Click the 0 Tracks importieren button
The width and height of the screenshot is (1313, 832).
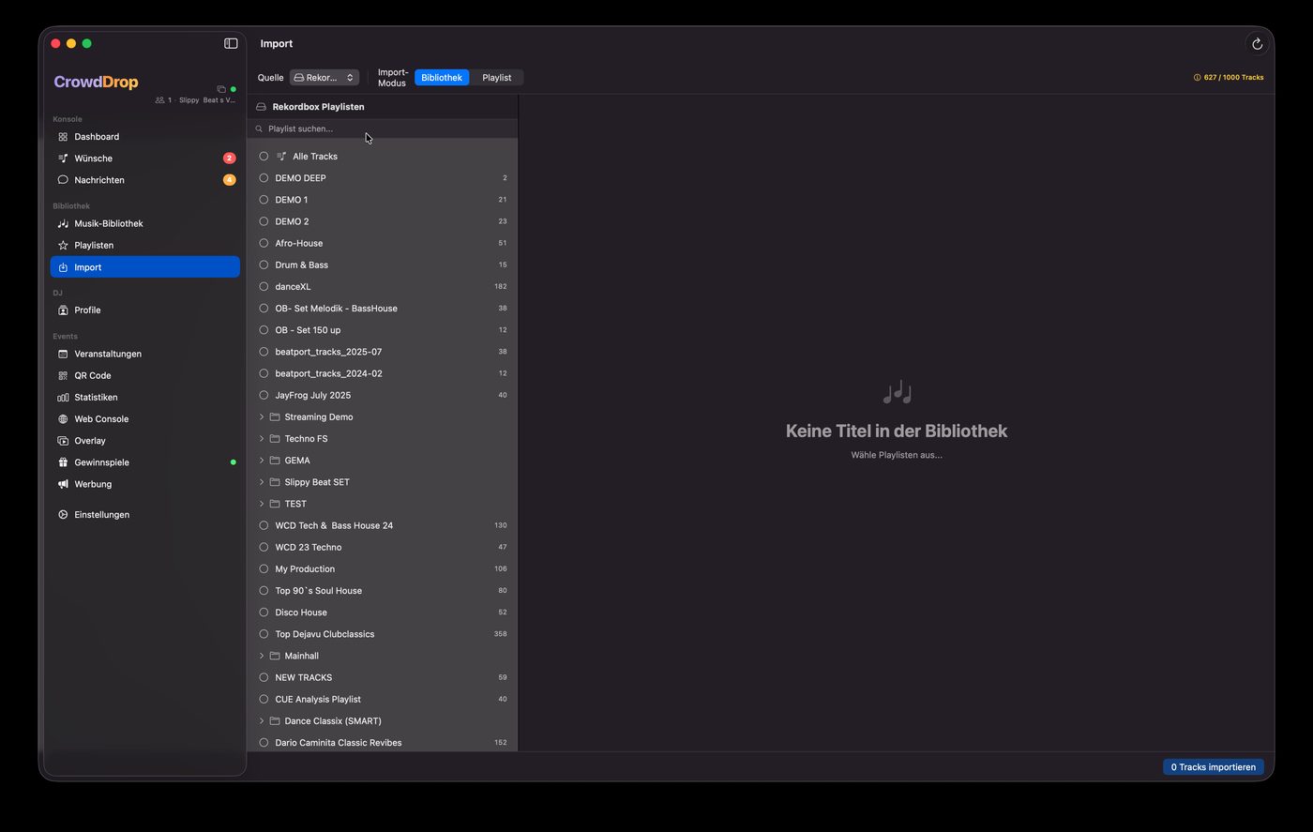point(1213,766)
